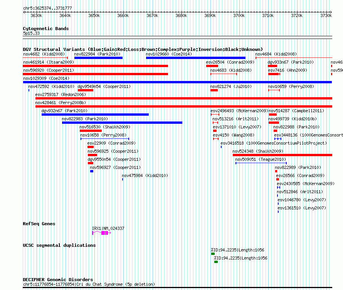This screenshot has width=343, height=290.
Task: Click the nsv10659 (Perry2008) label
Action: tap(291, 86)
